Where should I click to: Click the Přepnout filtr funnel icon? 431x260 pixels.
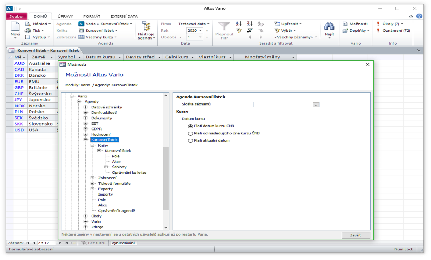coord(224,27)
